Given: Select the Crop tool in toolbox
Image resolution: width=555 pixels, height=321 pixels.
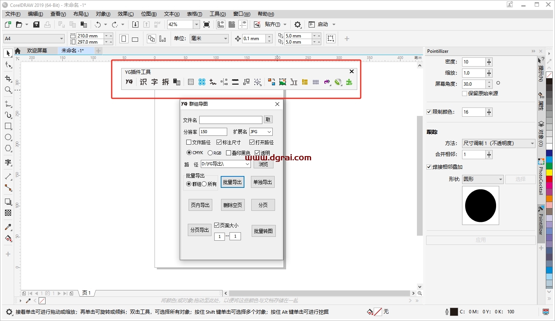Looking at the screenshot, I should [x=8, y=78].
